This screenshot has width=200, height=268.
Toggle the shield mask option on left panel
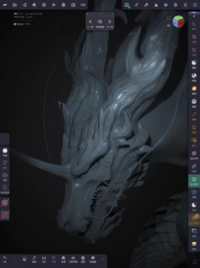coord(5,163)
